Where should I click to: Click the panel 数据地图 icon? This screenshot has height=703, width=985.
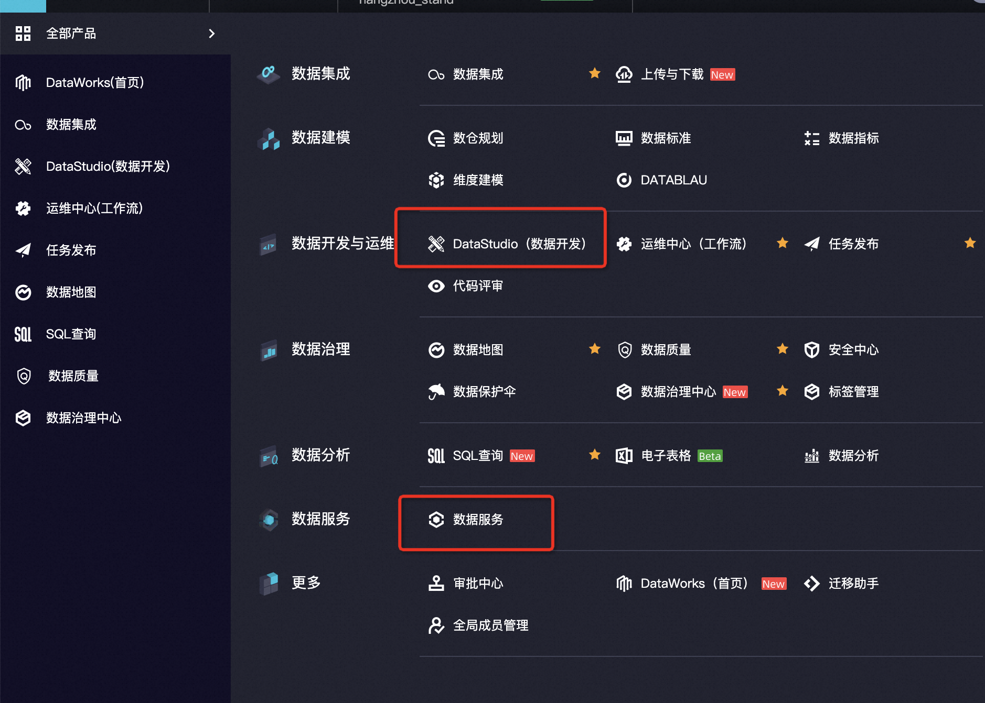[x=436, y=350]
